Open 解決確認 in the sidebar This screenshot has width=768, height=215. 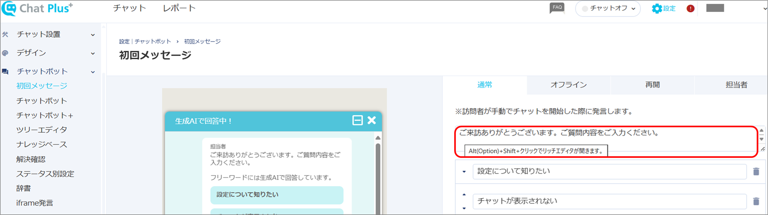31,159
